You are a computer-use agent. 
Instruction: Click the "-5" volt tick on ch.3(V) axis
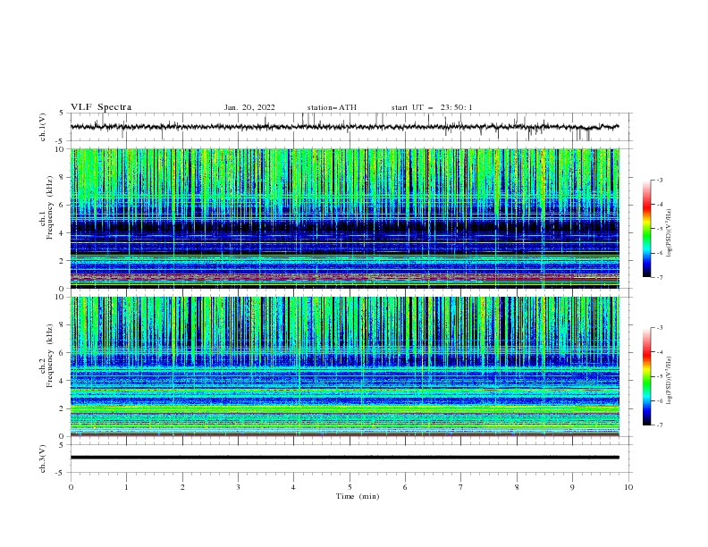(61, 473)
